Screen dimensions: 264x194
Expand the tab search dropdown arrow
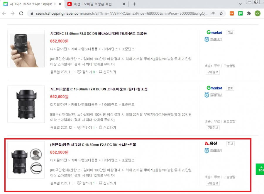tap(240, 4)
